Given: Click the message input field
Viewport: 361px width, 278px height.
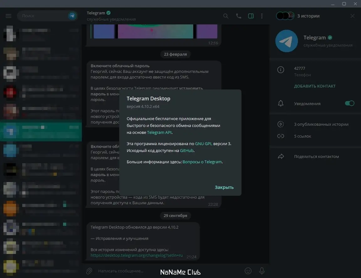Looking at the screenshot, I should pos(169,271).
